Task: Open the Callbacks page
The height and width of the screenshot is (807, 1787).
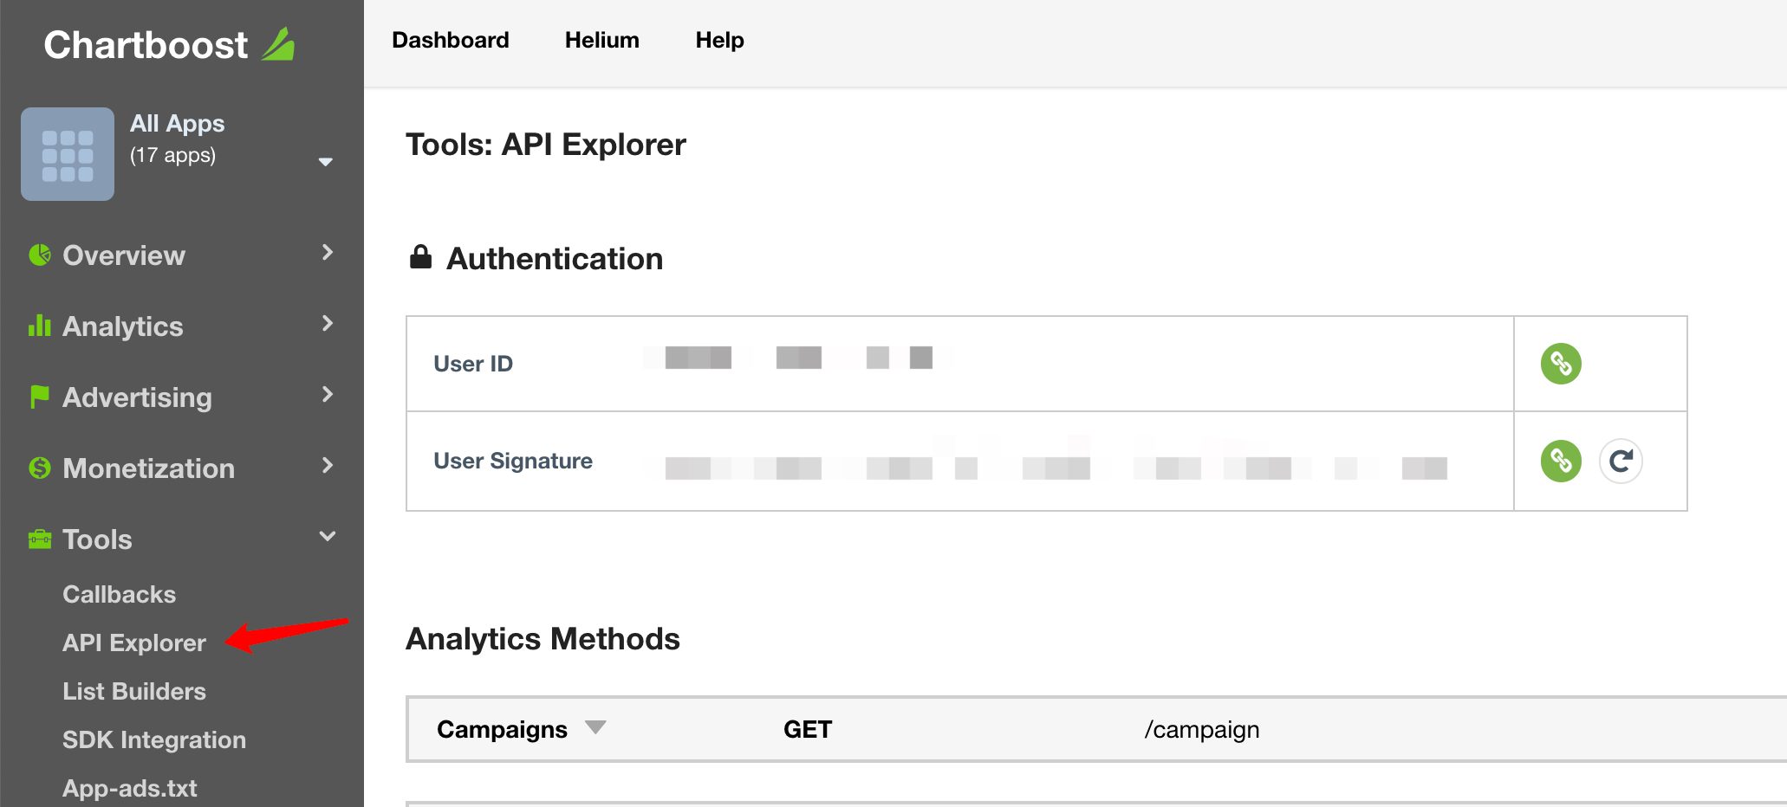Action: pos(119,594)
